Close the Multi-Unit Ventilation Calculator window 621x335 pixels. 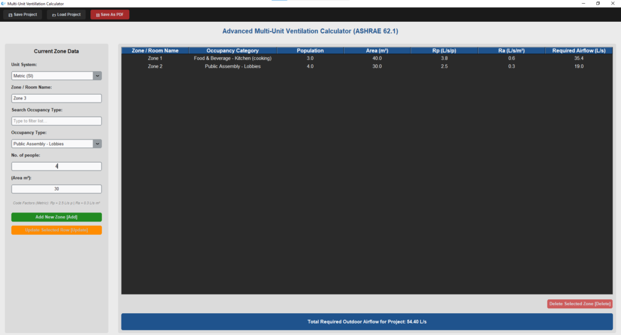click(613, 4)
